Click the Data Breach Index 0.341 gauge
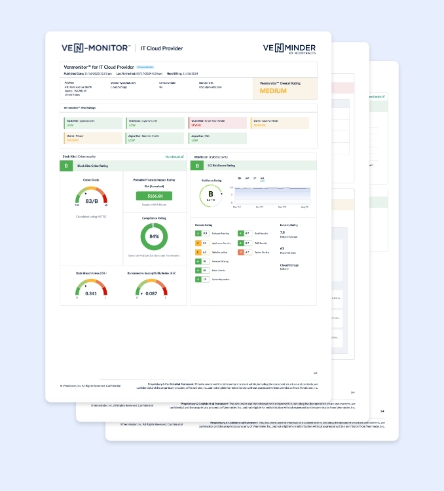This screenshot has height=491, width=444. [91, 289]
